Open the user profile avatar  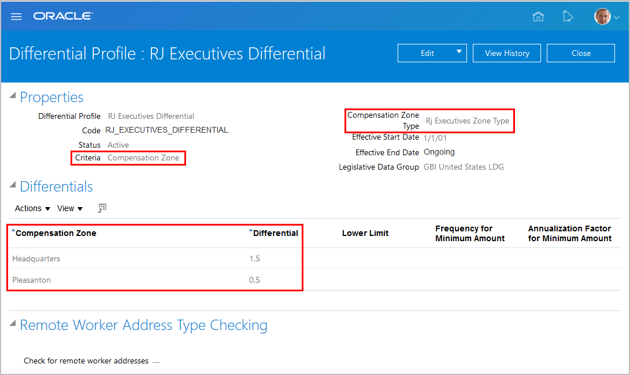602,17
